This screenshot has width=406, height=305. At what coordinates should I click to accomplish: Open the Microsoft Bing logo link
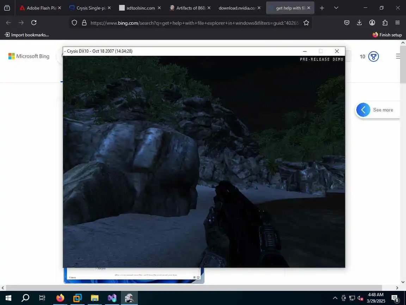(x=29, y=56)
